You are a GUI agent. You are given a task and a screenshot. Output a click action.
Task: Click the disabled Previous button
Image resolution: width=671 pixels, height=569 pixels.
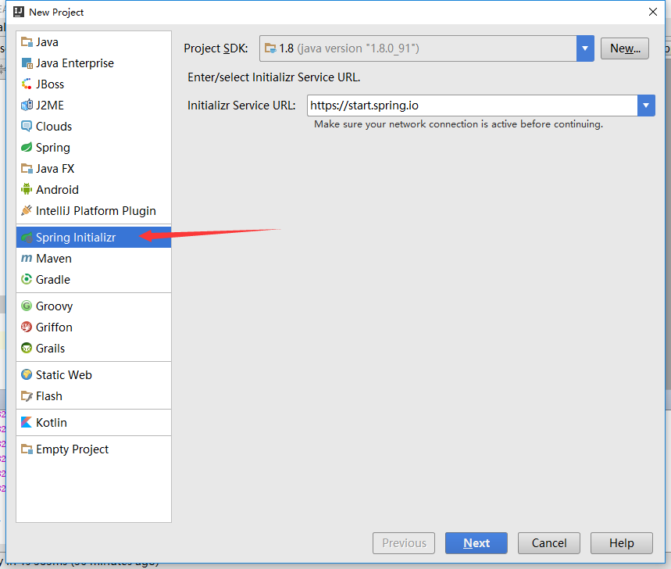click(x=404, y=543)
